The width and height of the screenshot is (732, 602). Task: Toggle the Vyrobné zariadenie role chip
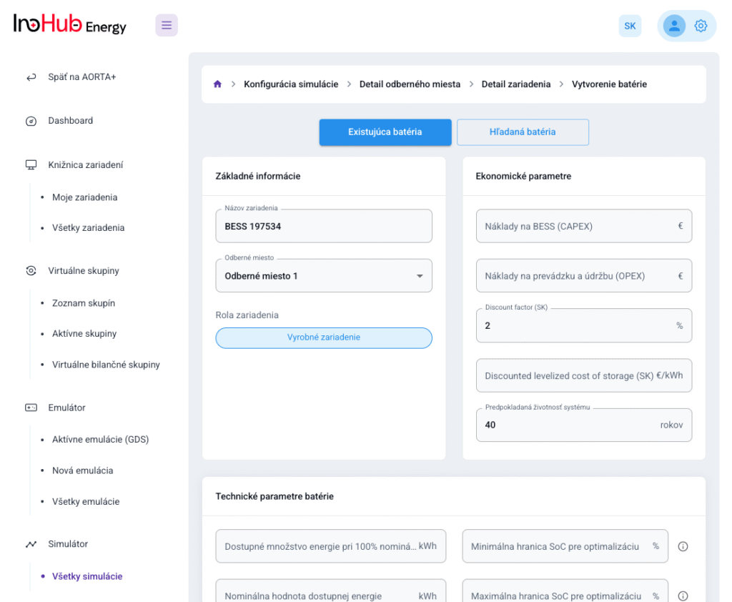tap(324, 337)
